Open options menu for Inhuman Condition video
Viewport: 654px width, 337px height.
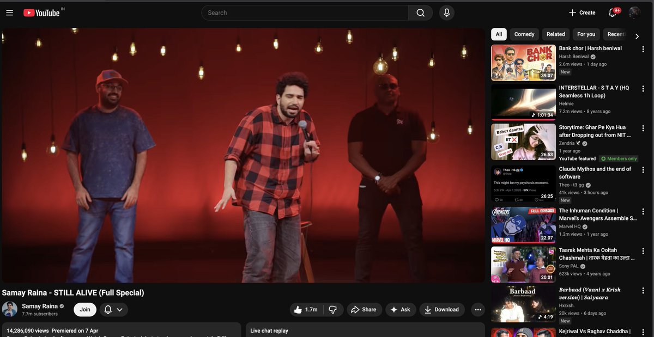pos(643,211)
